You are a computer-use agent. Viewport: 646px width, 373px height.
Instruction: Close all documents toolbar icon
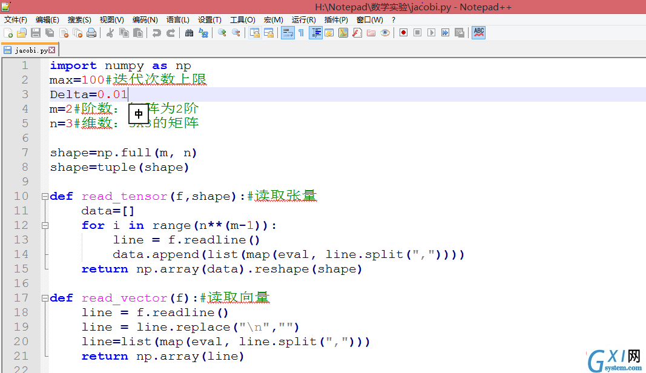pos(77,33)
